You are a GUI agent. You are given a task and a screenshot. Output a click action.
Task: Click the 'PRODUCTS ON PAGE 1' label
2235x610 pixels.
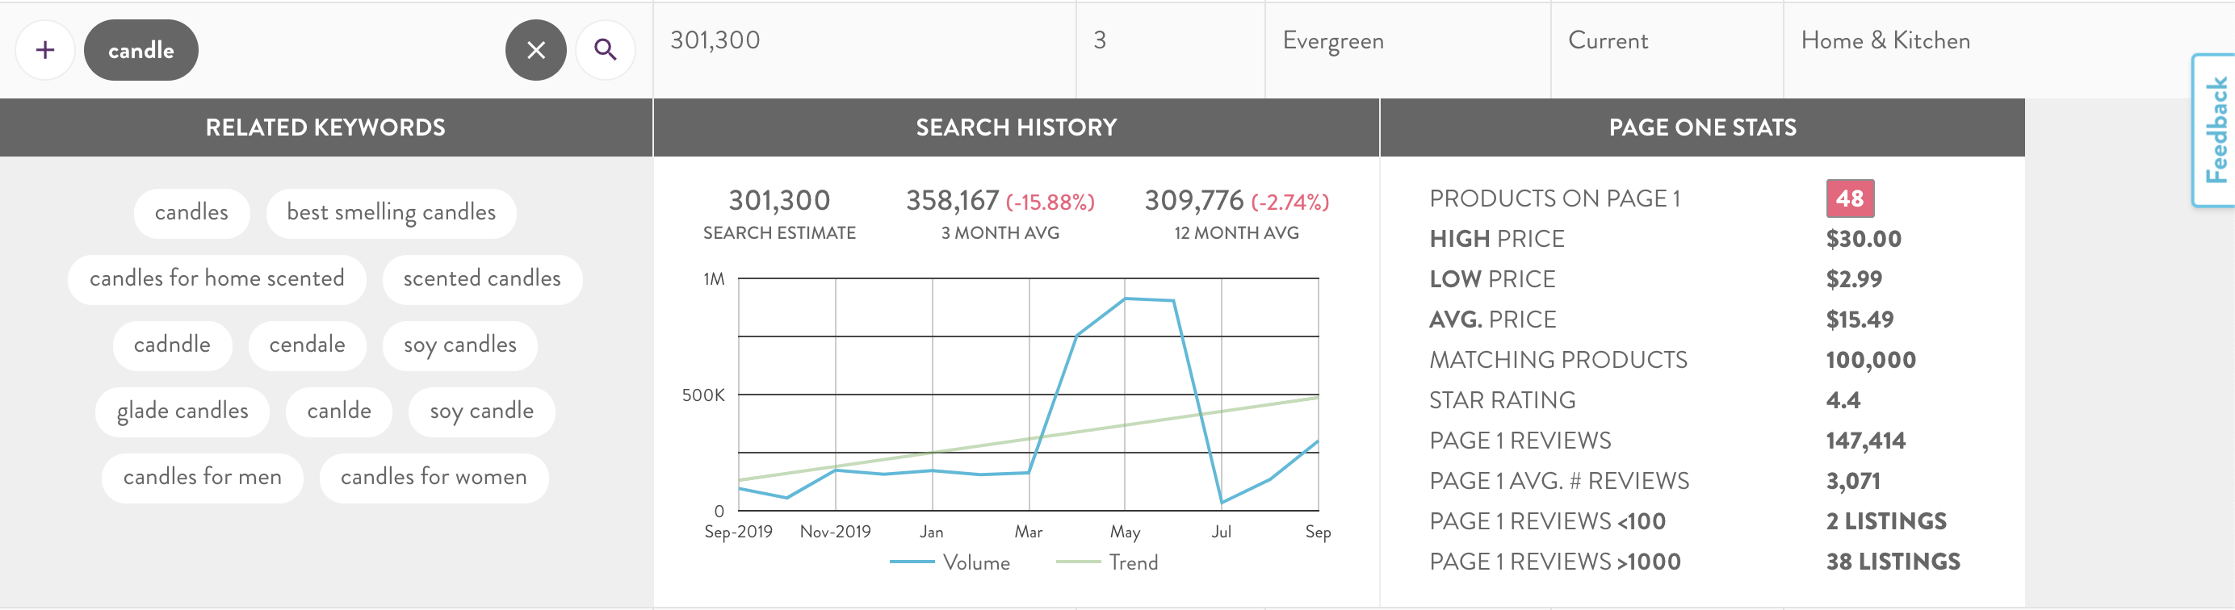point(1555,198)
